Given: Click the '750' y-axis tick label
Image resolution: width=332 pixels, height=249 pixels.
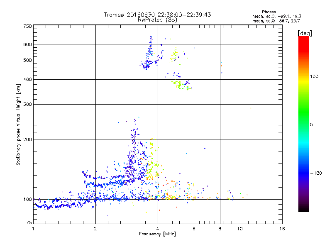Looking at the screenshot, I should pyautogui.click(x=28, y=26).
